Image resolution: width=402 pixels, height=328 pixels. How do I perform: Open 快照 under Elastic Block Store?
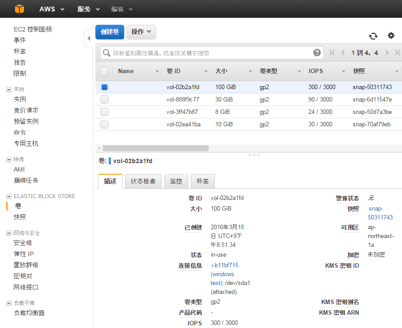(x=20, y=217)
